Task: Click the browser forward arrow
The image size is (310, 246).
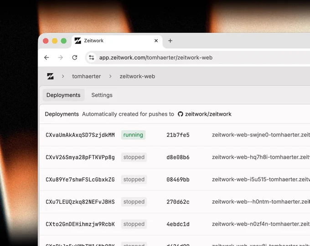Action: click(x=61, y=58)
